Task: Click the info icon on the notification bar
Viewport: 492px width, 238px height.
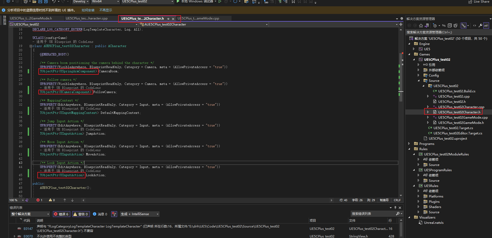Action: pos(3,10)
